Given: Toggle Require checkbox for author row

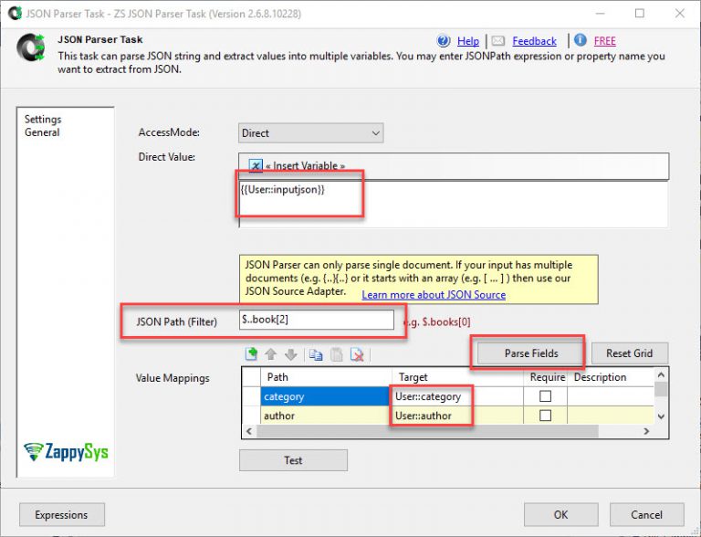Looking at the screenshot, I should [x=545, y=416].
